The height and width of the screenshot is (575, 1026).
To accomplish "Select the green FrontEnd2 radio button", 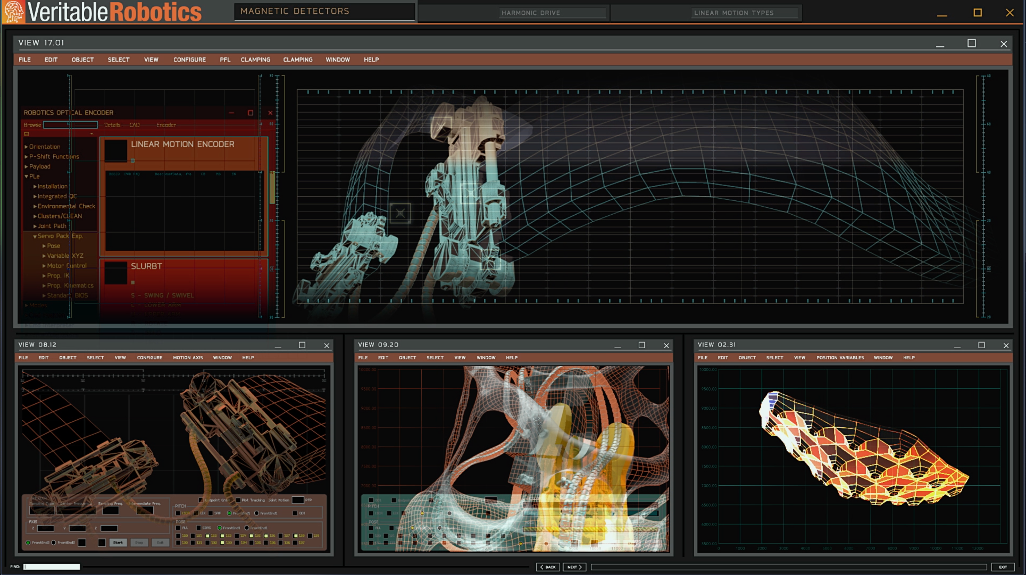I will click(28, 543).
